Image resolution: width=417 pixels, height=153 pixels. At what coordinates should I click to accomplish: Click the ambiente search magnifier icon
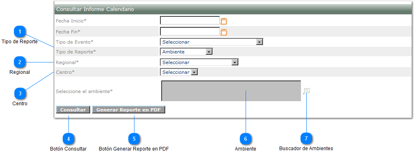coord(307,91)
